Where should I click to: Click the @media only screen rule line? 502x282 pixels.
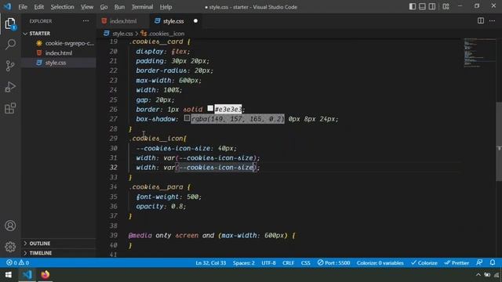click(x=212, y=235)
